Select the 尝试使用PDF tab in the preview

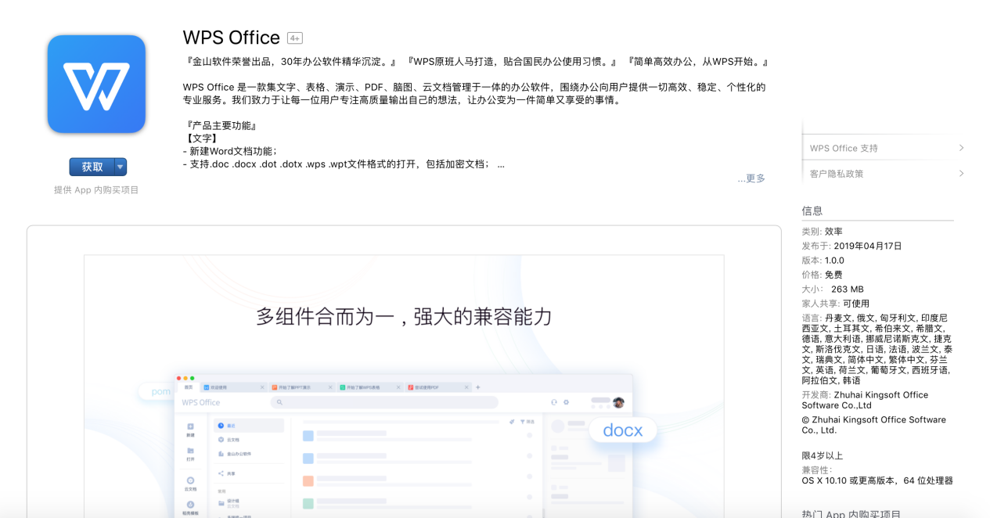pos(437,387)
